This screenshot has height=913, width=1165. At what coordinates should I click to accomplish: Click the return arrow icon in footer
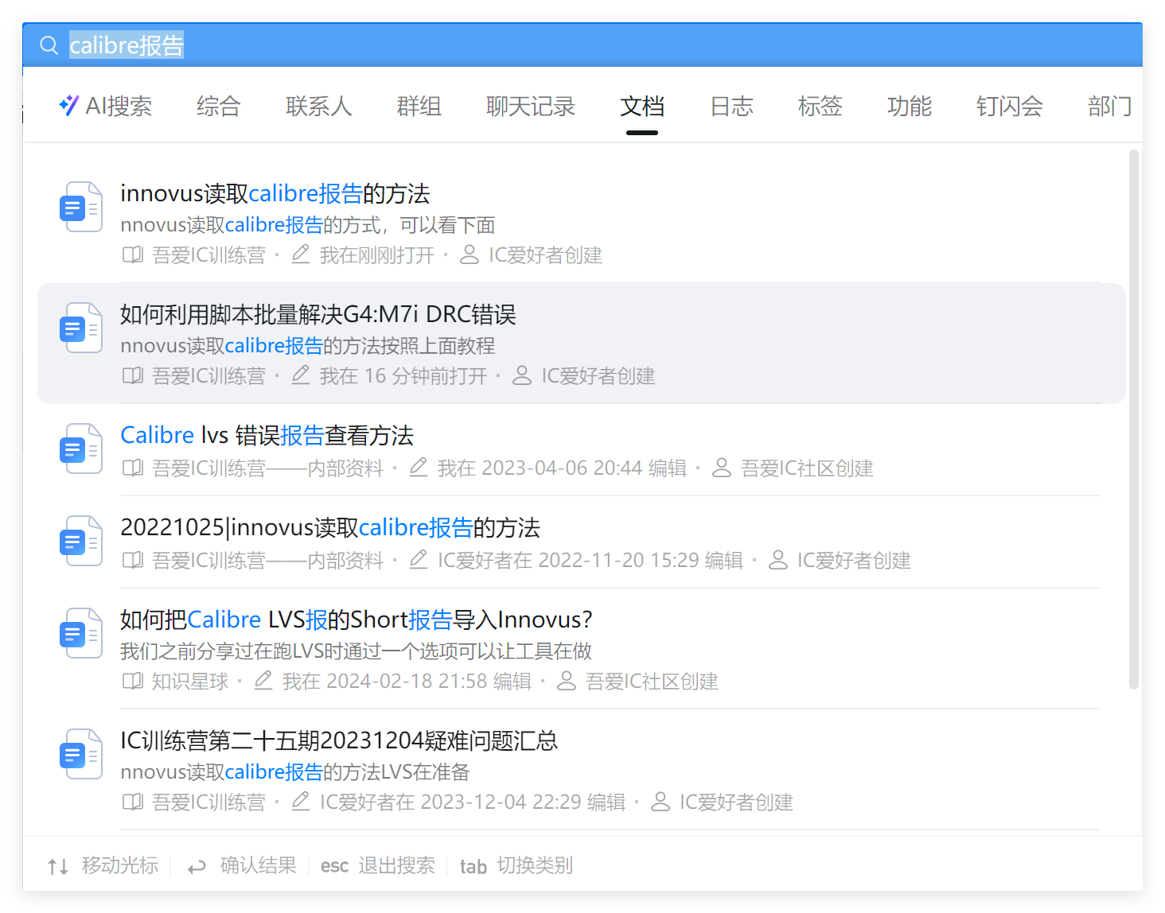point(197,867)
